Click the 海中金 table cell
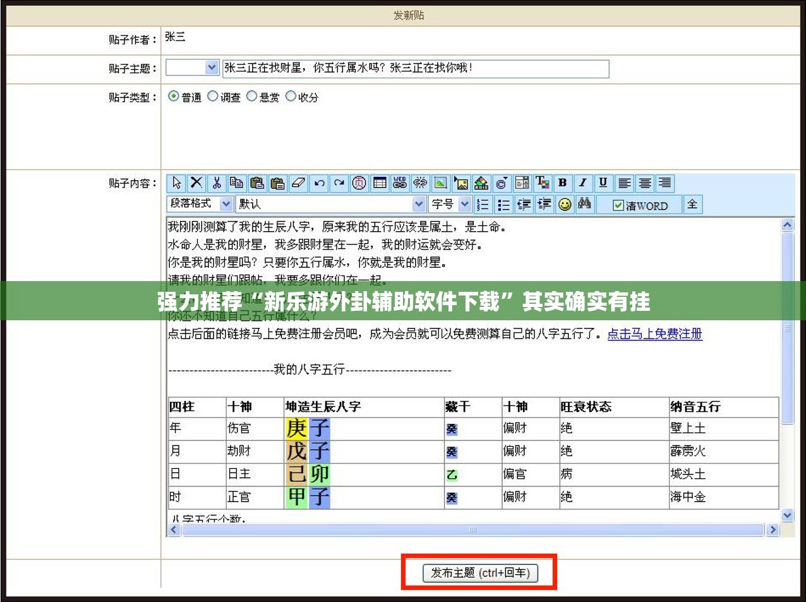 point(724,497)
